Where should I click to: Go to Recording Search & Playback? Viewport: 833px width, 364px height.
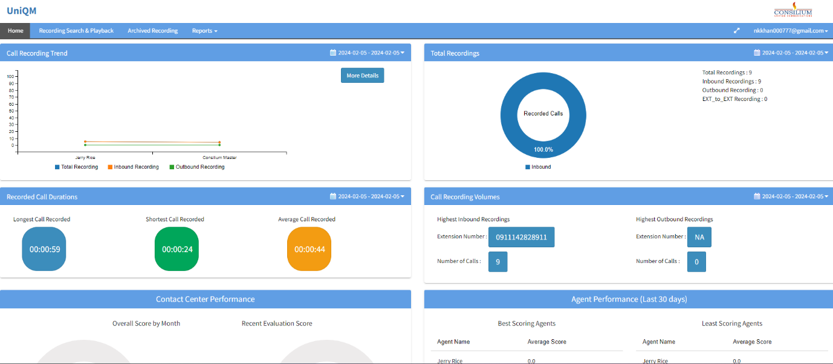tap(76, 31)
